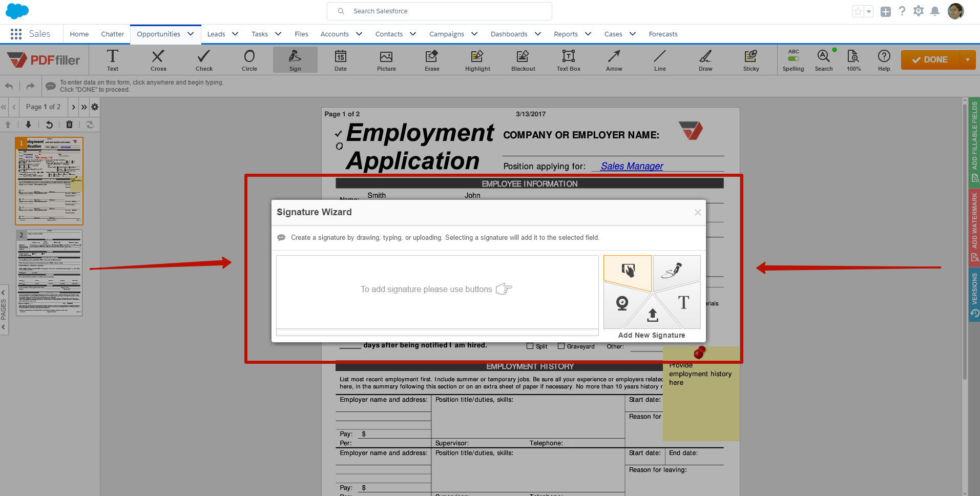This screenshot has height=496, width=980.
Task: Open the Forecasts tab
Action: 663,34
